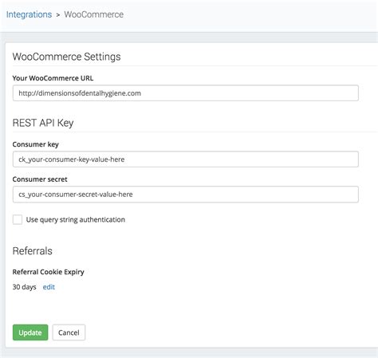Open the Integrations breadcrumb link

(29, 14)
